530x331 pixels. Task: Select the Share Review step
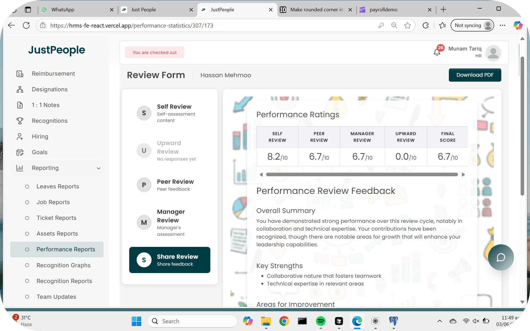click(x=170, y=260)
